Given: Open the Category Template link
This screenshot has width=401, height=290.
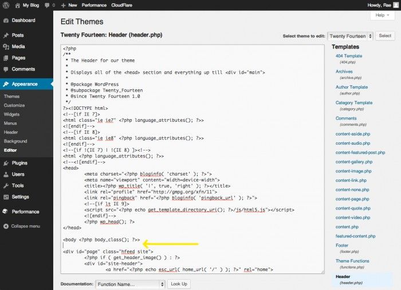Looking at the screenshot, I should coord(354,102).
